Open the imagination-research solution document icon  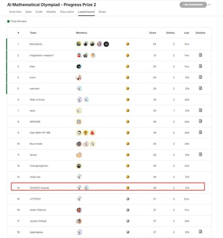point(200,55)
